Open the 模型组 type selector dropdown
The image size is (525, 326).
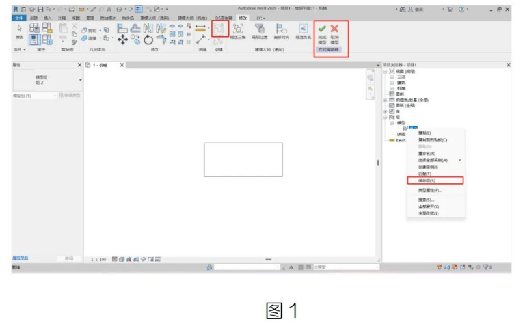pos(81,80)
